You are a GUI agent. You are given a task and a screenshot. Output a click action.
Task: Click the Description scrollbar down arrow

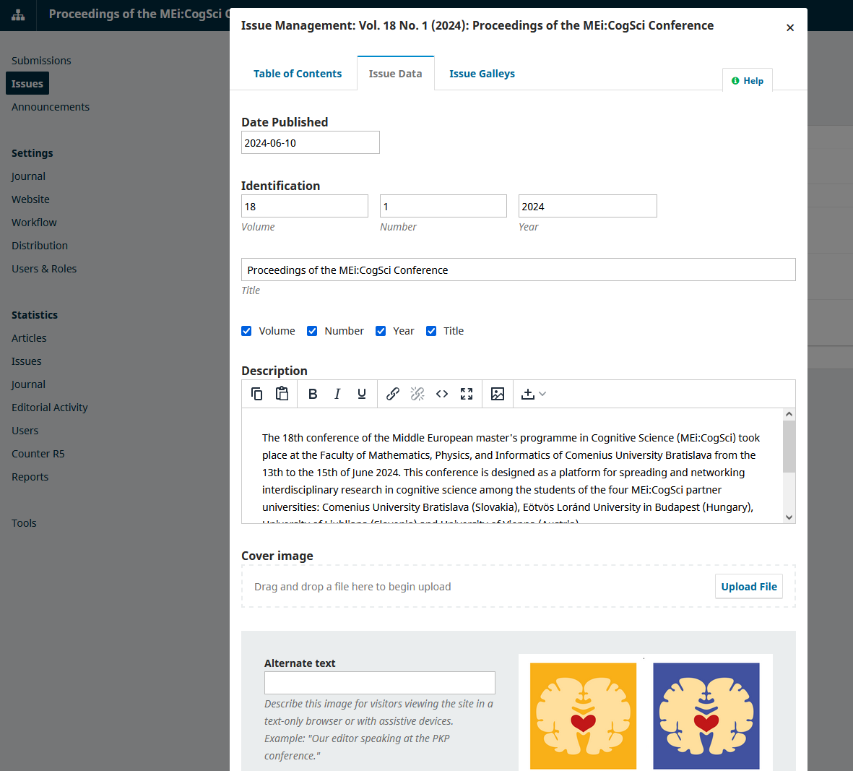pyautogui.click(x=789, y=517)
